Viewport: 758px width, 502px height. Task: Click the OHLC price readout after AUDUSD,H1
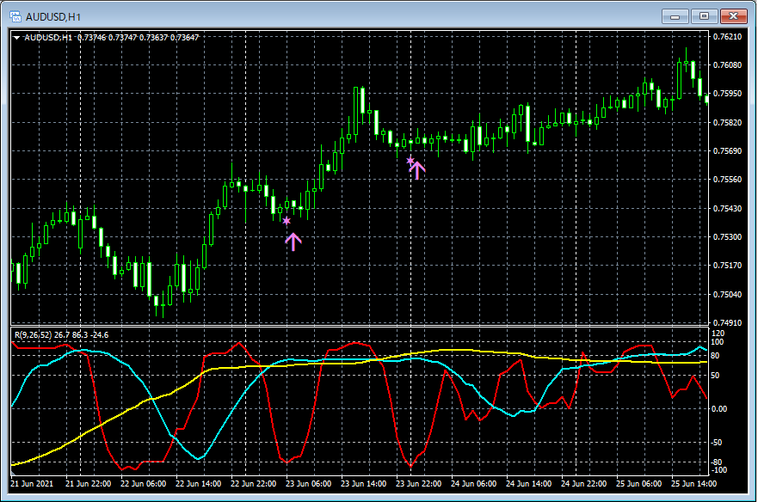(139, 37)
